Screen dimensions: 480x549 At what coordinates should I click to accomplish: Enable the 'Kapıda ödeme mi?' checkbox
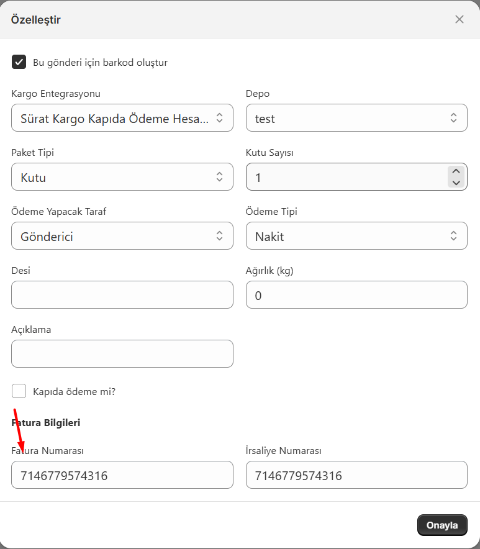pos(19,391)
